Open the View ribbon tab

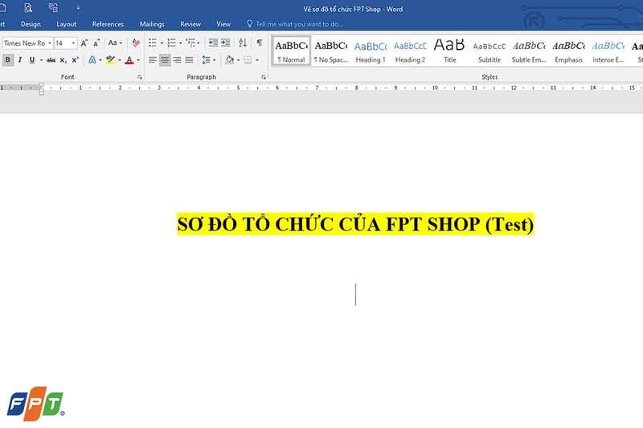pos(223,24)
